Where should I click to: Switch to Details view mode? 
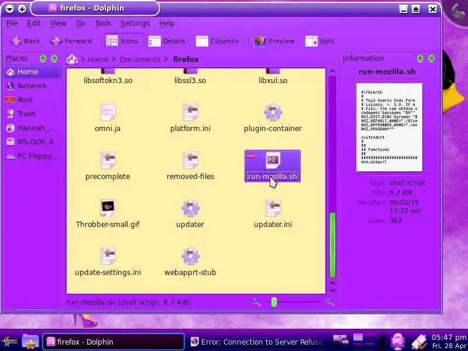click(167, 41)
